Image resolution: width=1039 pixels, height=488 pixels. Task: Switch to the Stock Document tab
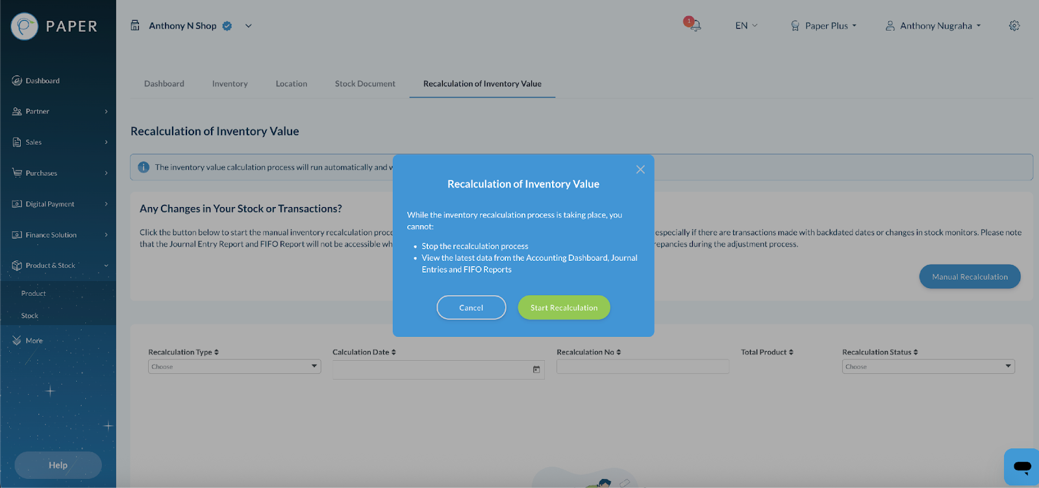pos(365,84)
